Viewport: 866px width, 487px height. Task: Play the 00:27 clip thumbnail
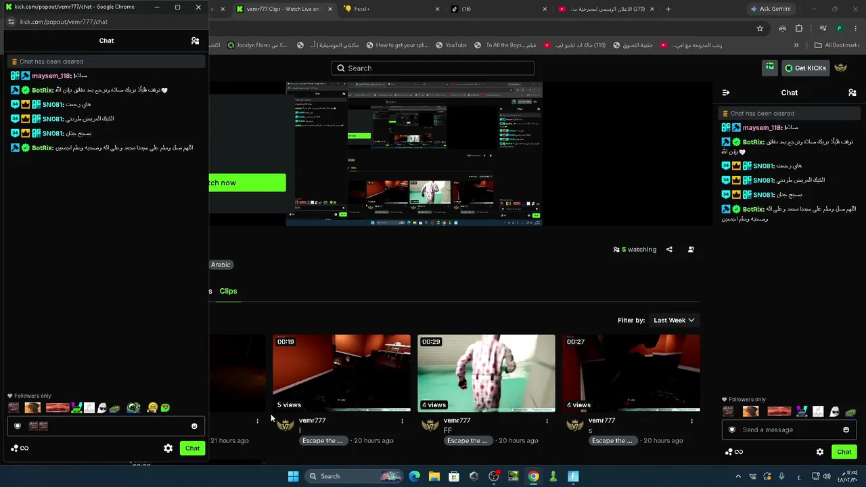[x=631, y=373]
